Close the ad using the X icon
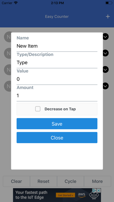Viewport: 114px width, 202px height. pyautogui.click(x=99, y=190)
